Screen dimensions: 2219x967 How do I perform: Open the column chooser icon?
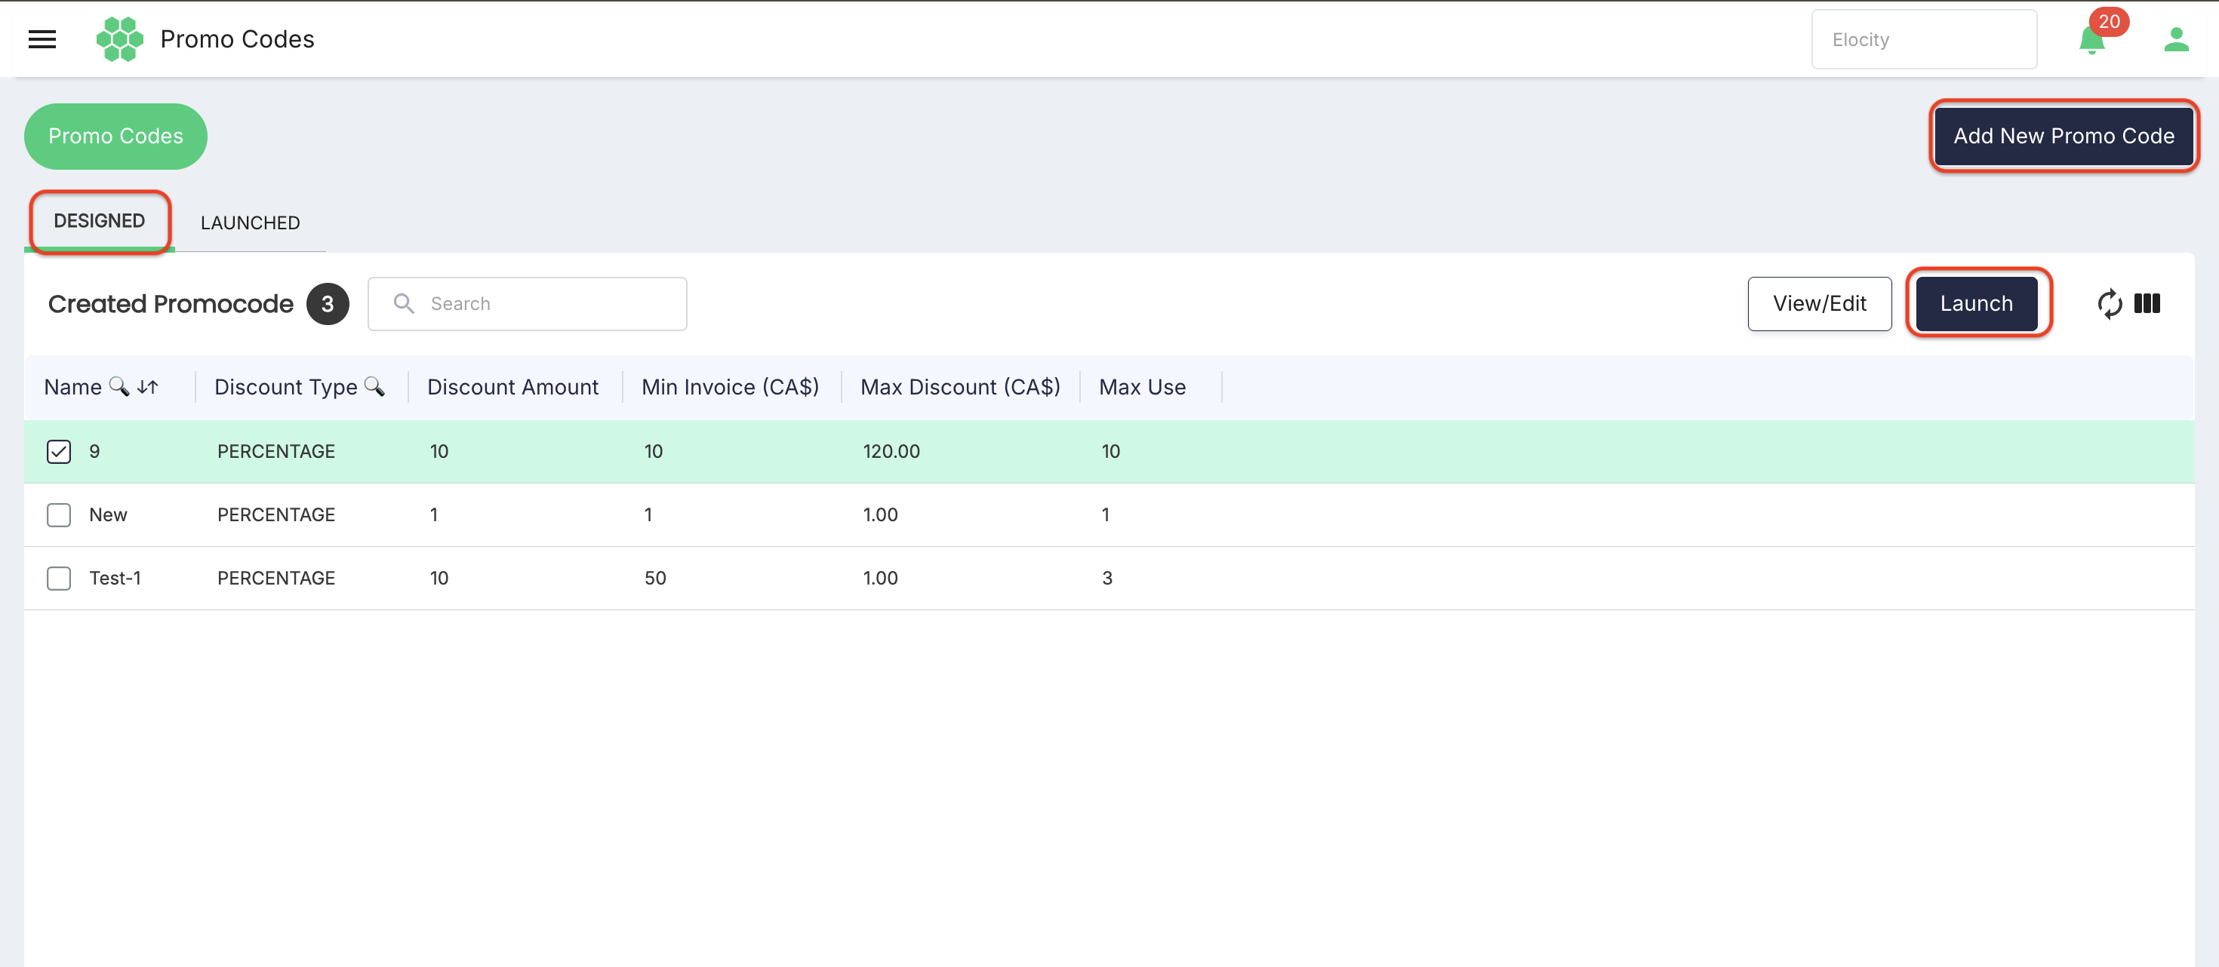point(2147,303)
